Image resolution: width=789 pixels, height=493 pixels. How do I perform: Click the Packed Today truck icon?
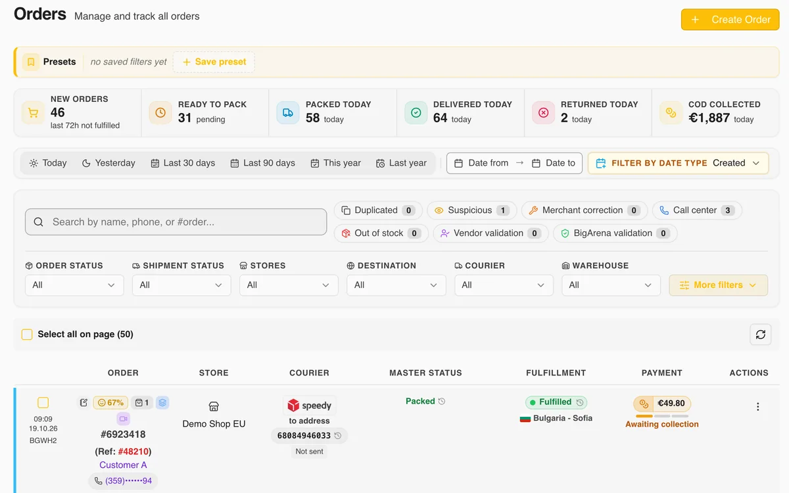point(288,112)
